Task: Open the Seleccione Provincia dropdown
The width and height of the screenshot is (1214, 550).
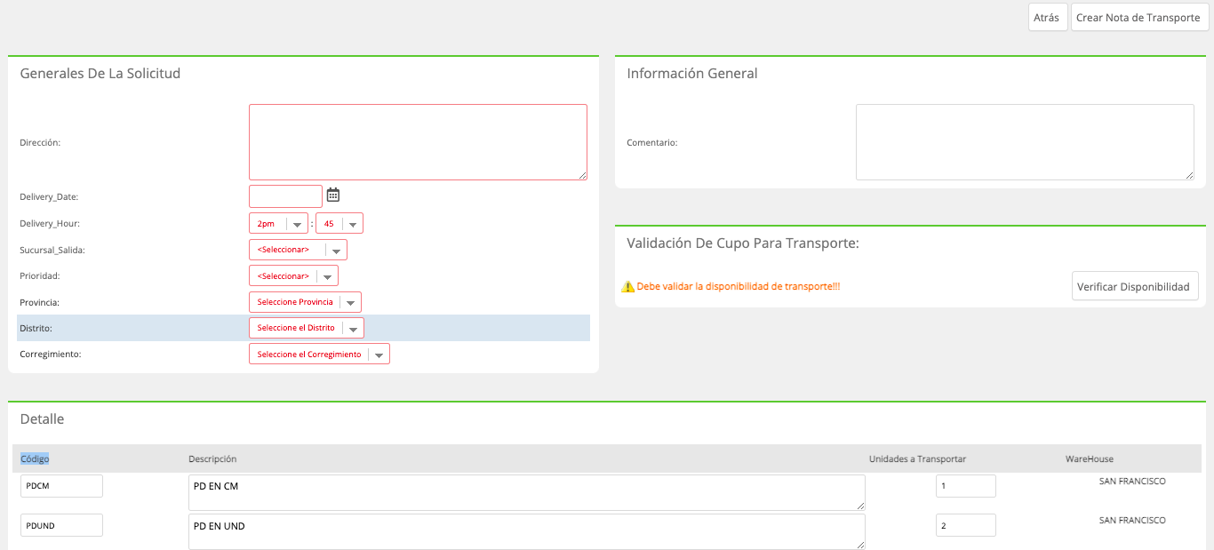Action: (305, 302)
